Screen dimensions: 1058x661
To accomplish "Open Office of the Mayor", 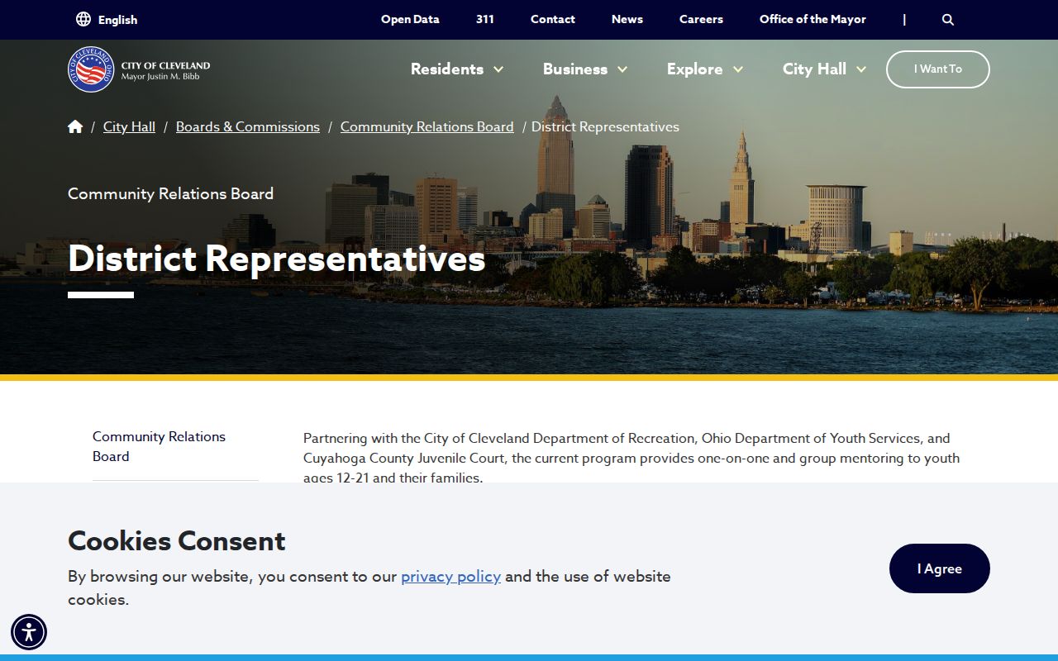I will [x=813, y=19].
